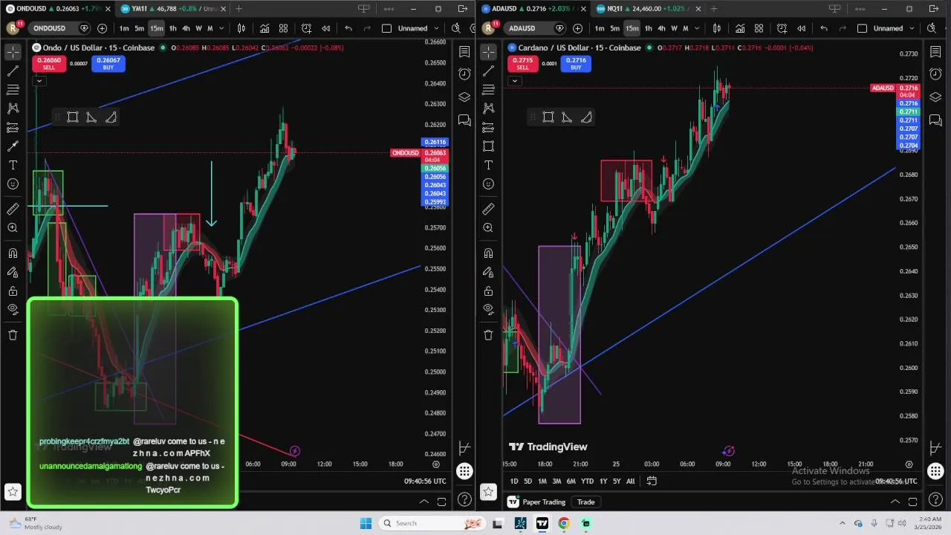Image resolution: width=951 pixels, height=535 pixels.
Task: Toggle lock all drawings in ADAUSD window
Action: point(488,291)
